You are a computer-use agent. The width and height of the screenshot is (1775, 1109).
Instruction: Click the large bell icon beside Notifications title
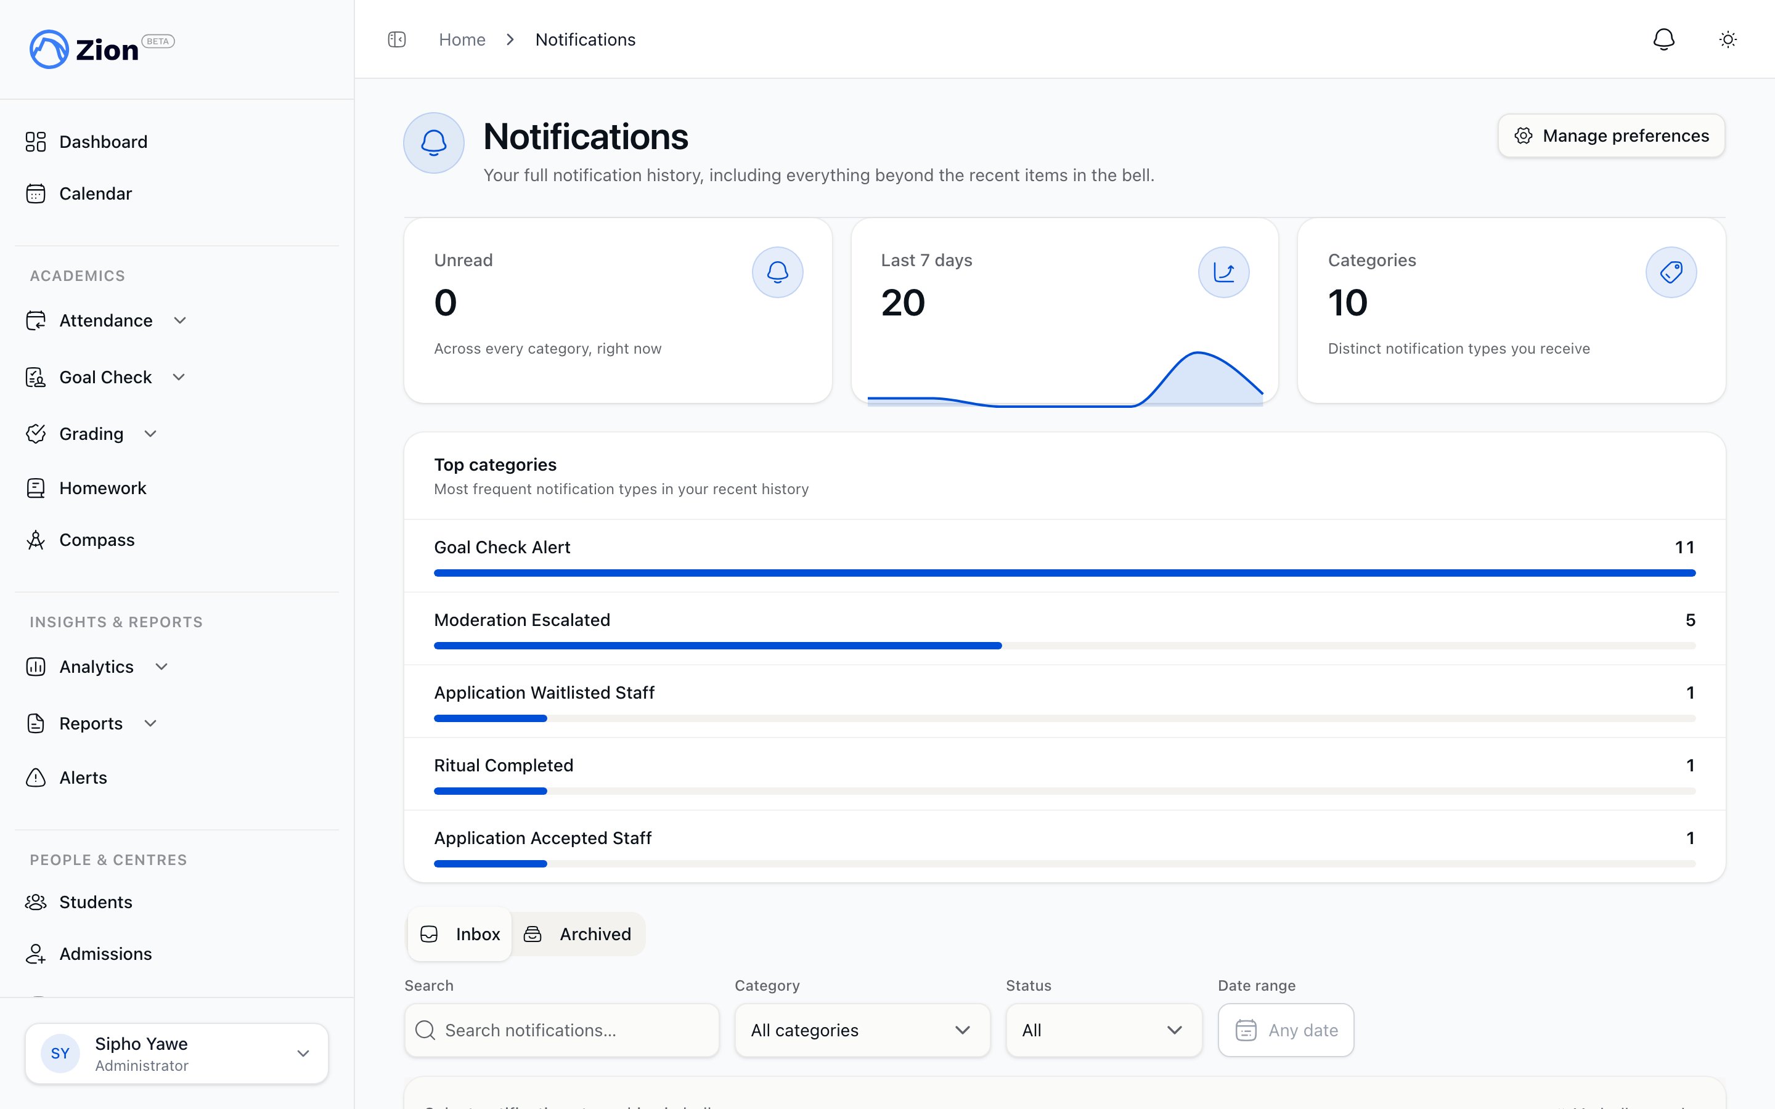[x=433, y=143]
